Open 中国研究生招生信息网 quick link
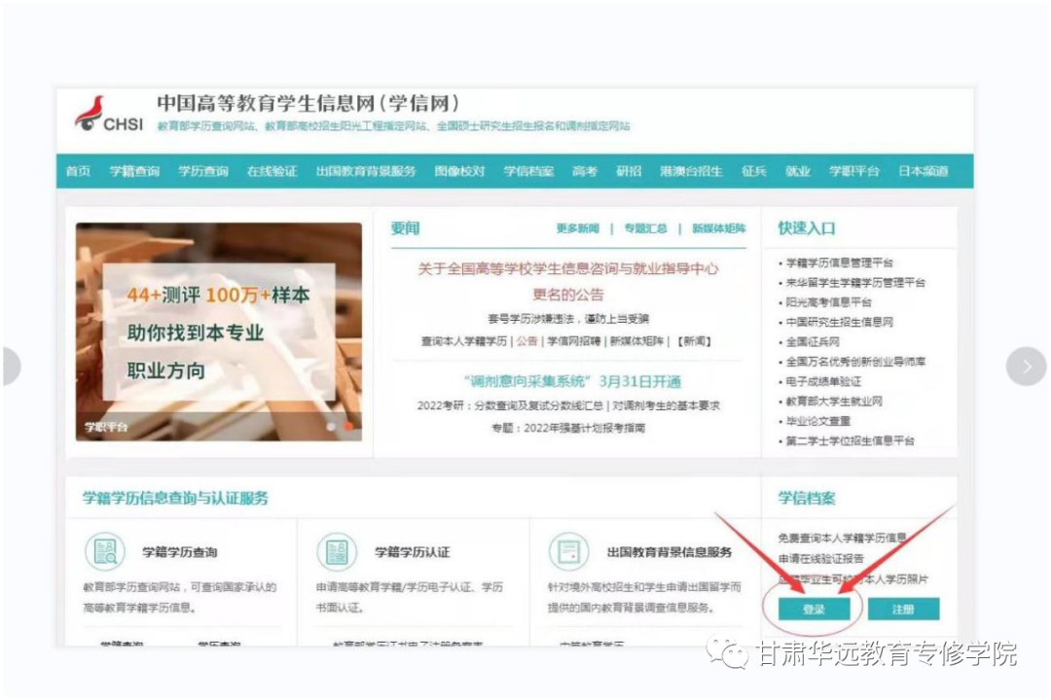1051x700 pixels. 839,322
